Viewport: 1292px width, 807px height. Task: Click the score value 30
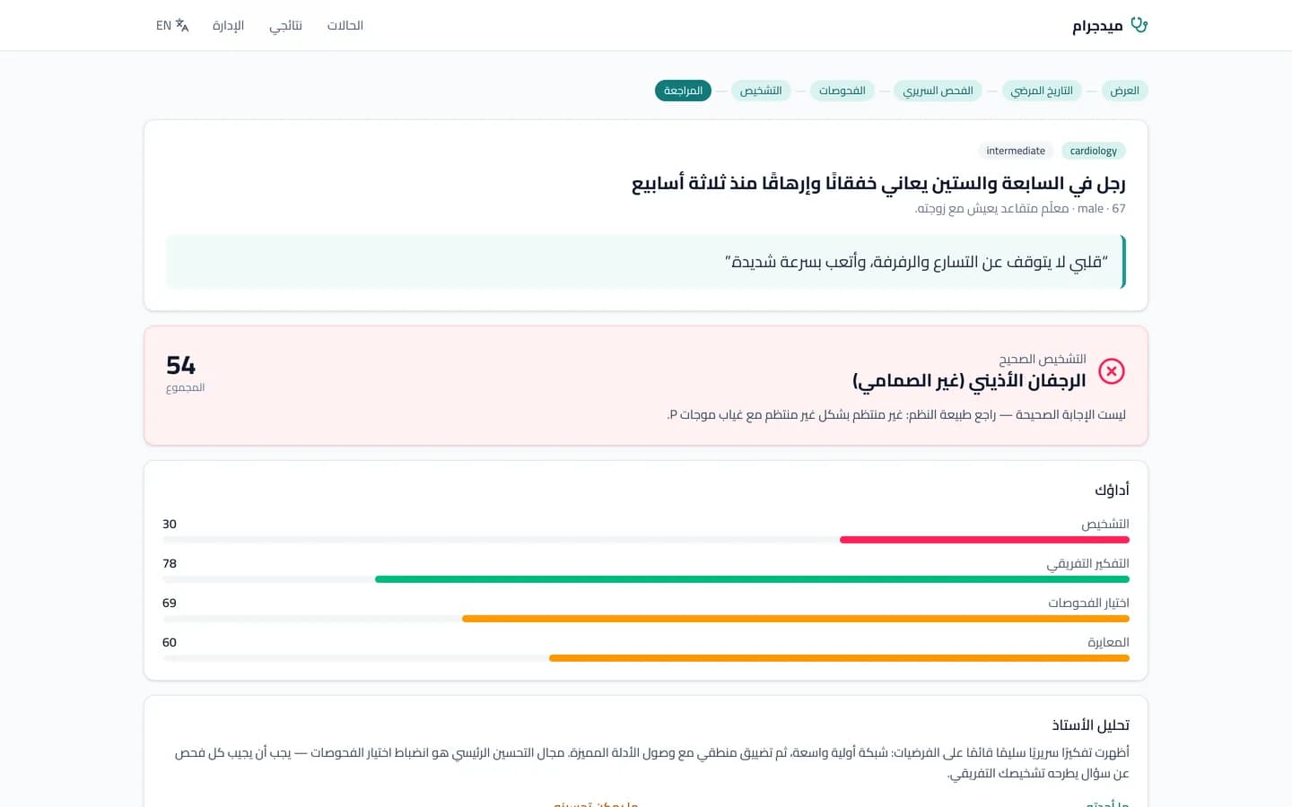tap(170, 524)
